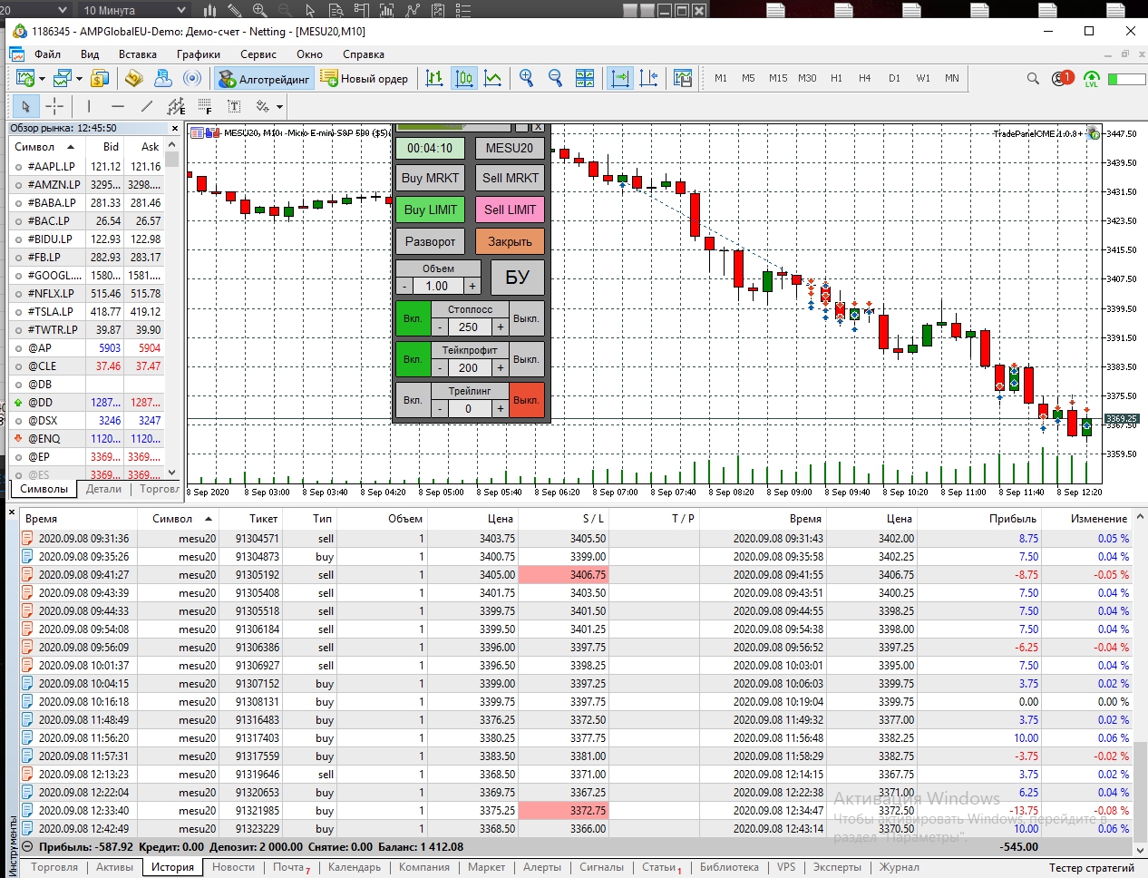Select the trendline drawing tool
The width and height of the screenshot is (1148, 878).
point(147,106)
